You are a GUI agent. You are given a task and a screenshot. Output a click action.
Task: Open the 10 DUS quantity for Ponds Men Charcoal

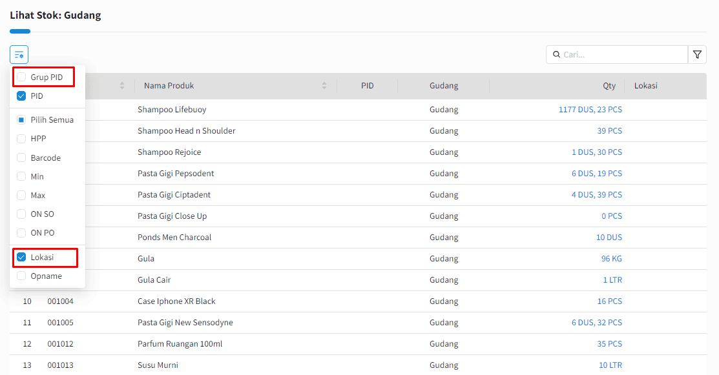[609, 237]
